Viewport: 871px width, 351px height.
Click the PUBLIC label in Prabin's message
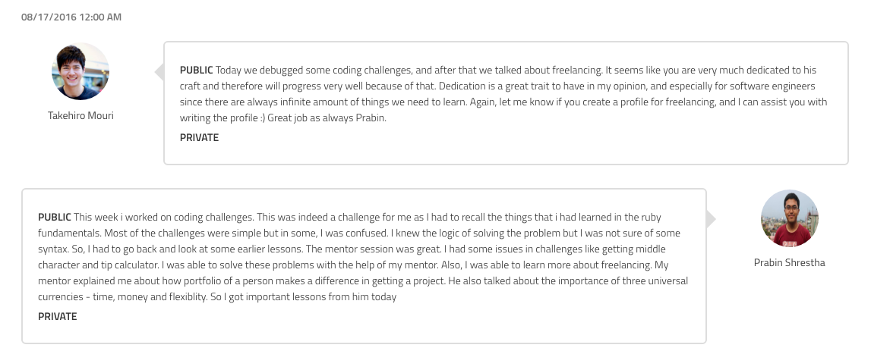tap(55, 217)
